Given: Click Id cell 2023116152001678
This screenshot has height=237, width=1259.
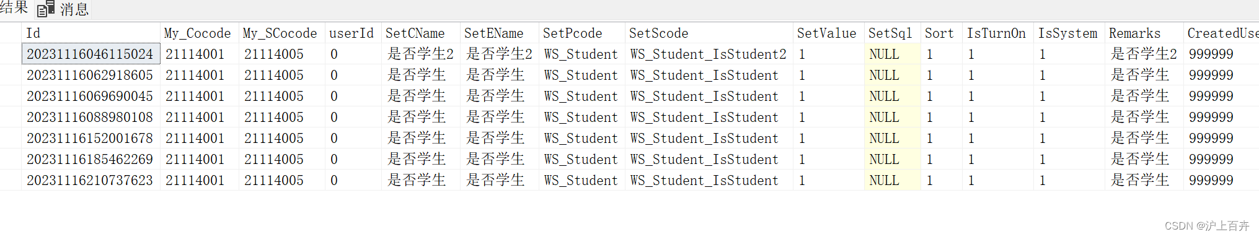Looking at the screenshot, I should tap(91, 139).
